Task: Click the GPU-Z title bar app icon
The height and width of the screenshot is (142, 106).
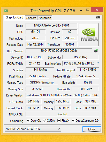Action: 6,11
